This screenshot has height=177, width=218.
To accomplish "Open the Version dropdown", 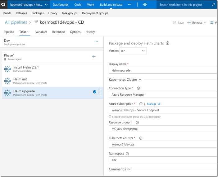I will [133, 51].
